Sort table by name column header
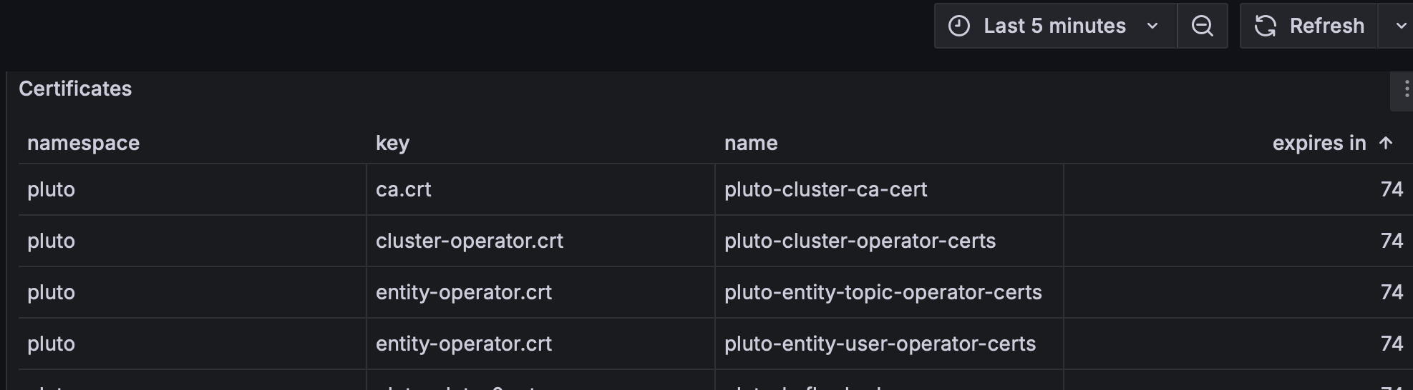This screenshot has height=390, width=1413. click(751, 143)
